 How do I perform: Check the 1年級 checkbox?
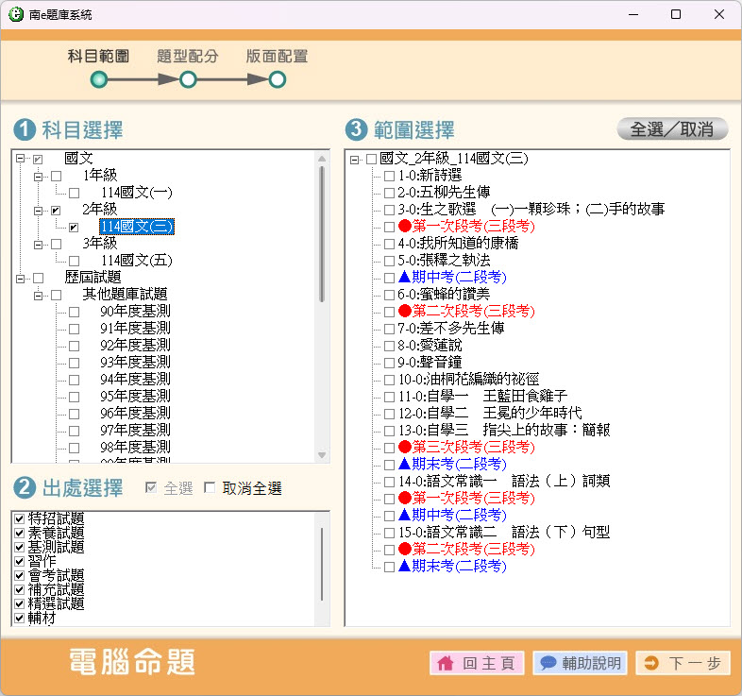click(57, 177)
